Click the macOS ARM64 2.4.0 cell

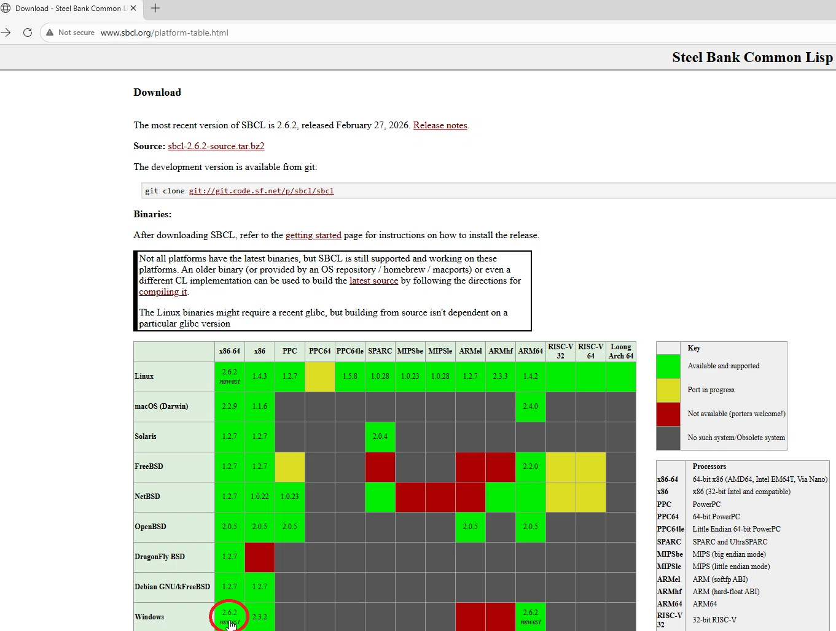(531, 406)
